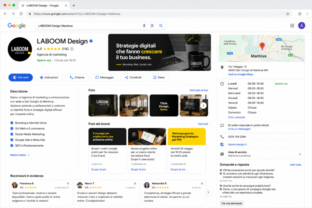
Task: Click the Indicazioni button
Action: 49,77
